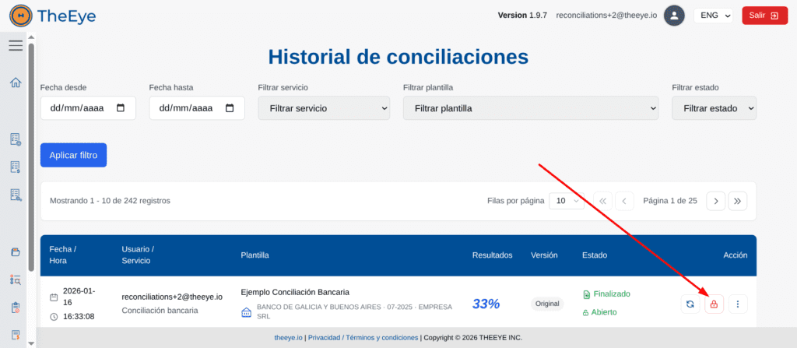Click the folder icon in left sidebar
Screen dimensions: 797x348
tap(16, 251)
